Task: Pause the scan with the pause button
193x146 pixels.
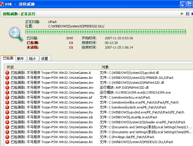Action: coord(187,14)
